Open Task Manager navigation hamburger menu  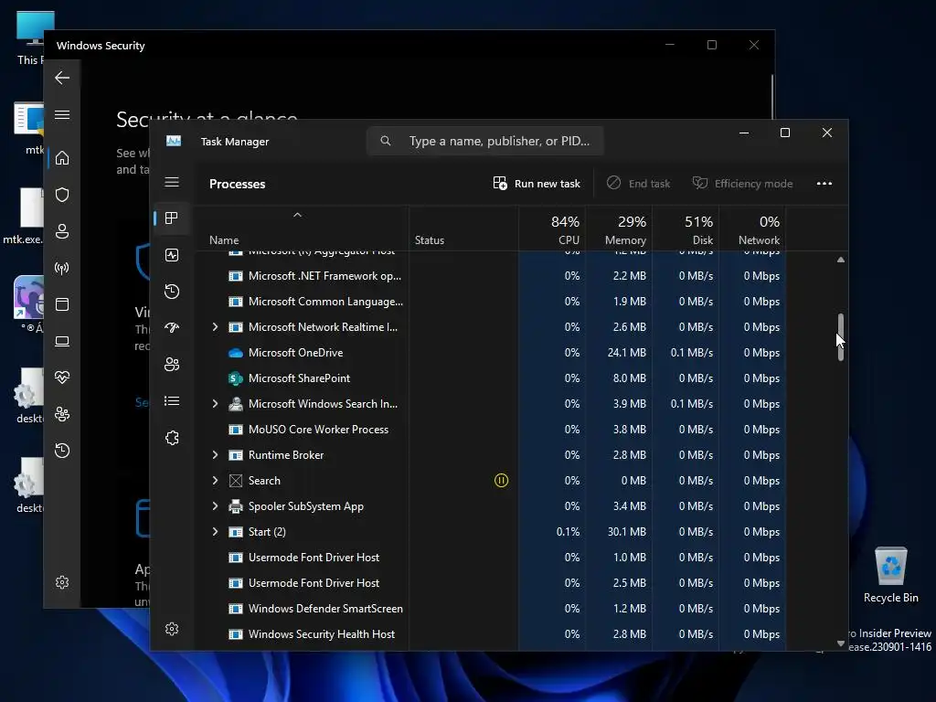tap(172, 182)
